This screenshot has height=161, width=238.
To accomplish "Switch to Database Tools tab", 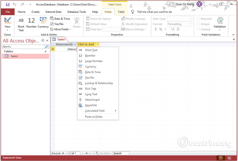I will (x=77, y=12).
